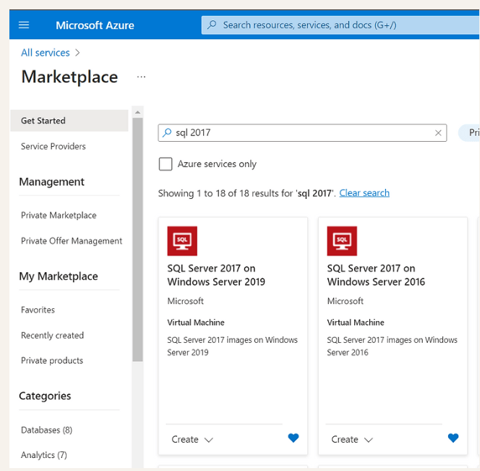Viewport: 480px width, 471px height.
Task: Click 'SQL Server 2017 images on Windows Server 2016' description
Action: click(x=392, y=346)
